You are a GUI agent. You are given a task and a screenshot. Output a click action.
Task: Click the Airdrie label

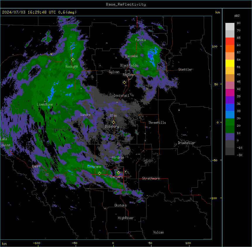pos(118,158)
